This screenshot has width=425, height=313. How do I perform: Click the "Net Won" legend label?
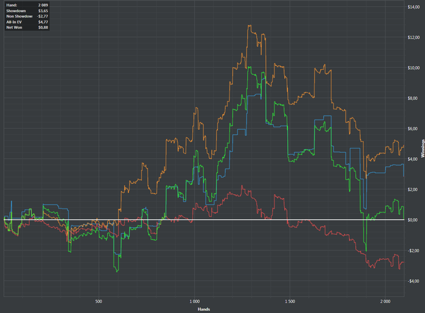[14, 27]
